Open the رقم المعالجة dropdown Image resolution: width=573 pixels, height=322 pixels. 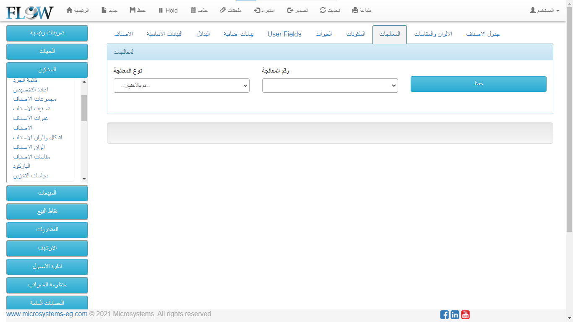pos(330,86)
